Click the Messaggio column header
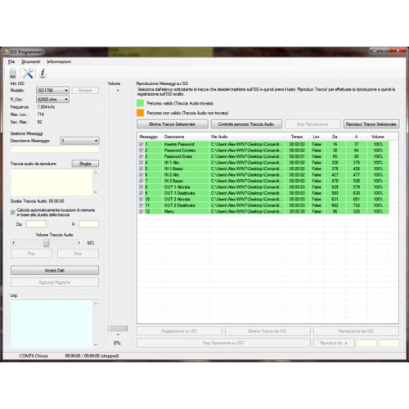This screenshot has height=409, width=409. (x=149, y=137)
